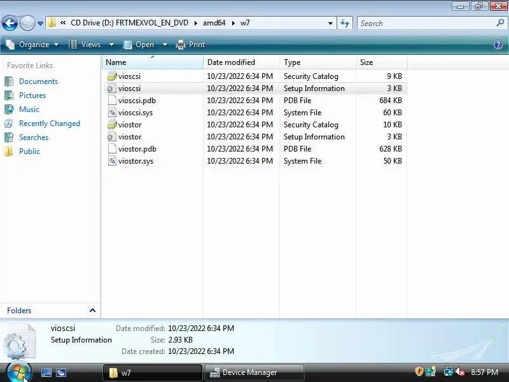
Task: Open the Searches favorite link
Action: click(34, 138)
